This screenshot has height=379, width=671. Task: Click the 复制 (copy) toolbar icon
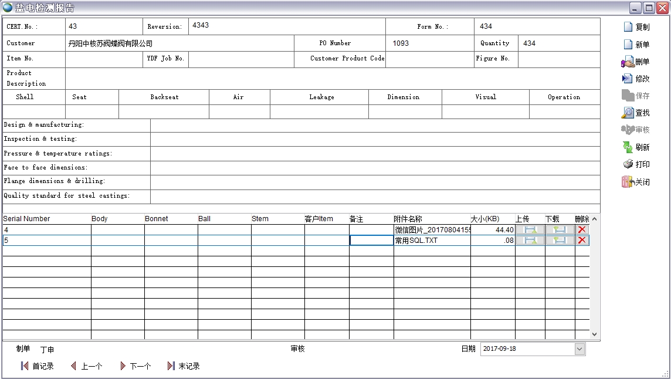[628, 27]
